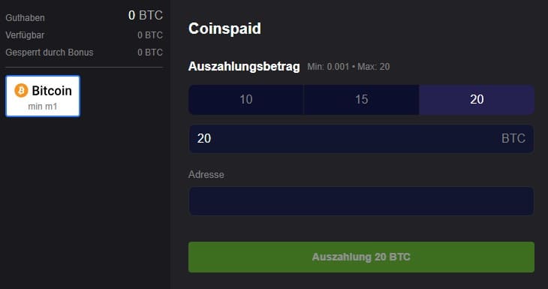
Task: Click the Guthaben balance label
Action: (x=26, y=18)
